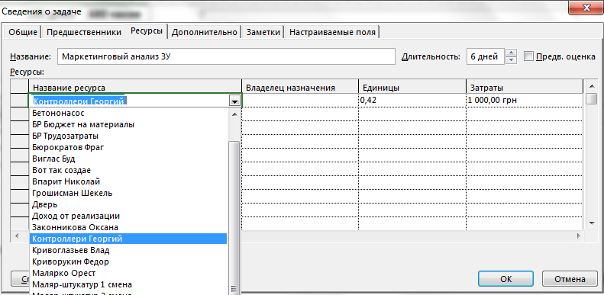The height and width of the screenshot is (295, 604).
Task: Choose Кривоглазьев Влад resource
Action: click(x=128, y=250)
